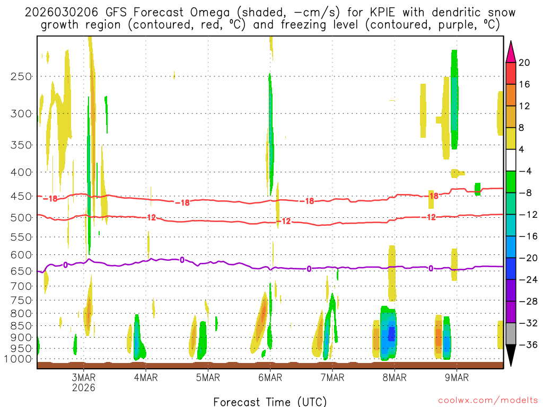Click the colorbar value label -36
Viewport: 543px width, 407px height.
click(528, 344)
